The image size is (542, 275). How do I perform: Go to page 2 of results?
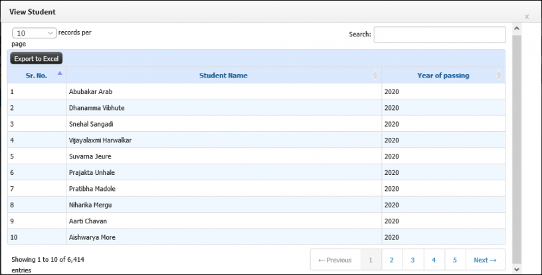(392, 260)
